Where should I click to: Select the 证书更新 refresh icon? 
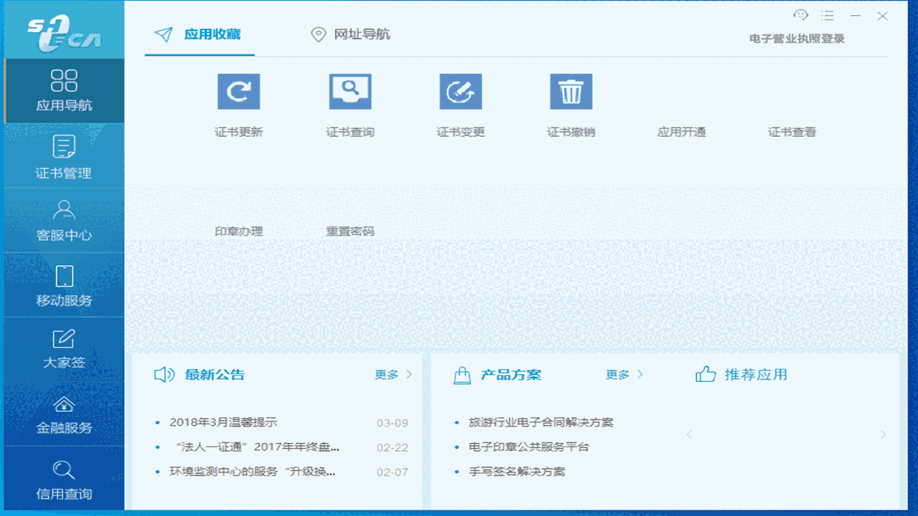(239, 91)
